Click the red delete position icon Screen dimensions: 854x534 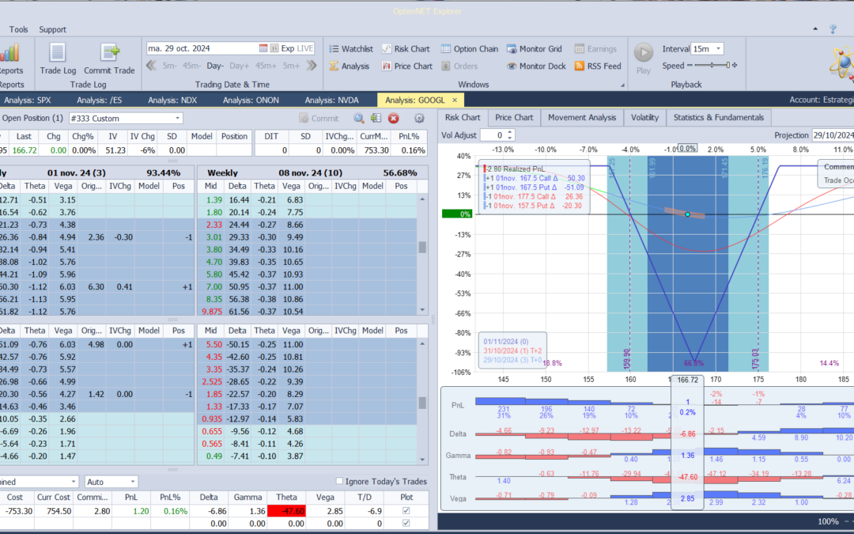click(x=393, y=119)
